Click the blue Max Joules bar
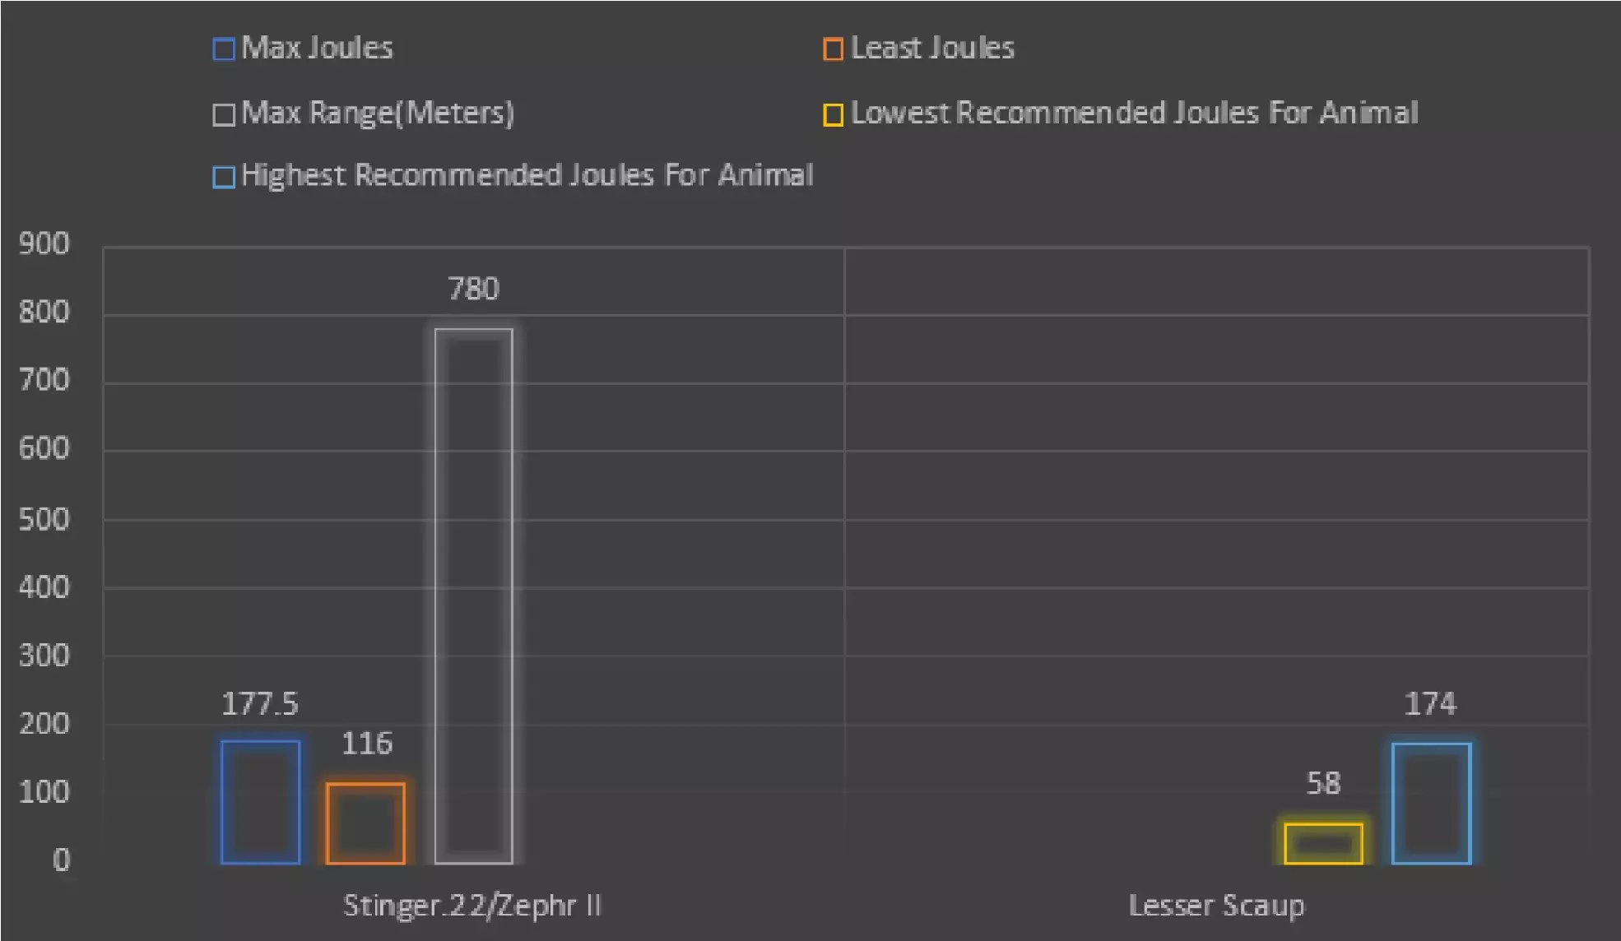The height and width of the screenshot is (941, 1621). (x=260, y=802)
